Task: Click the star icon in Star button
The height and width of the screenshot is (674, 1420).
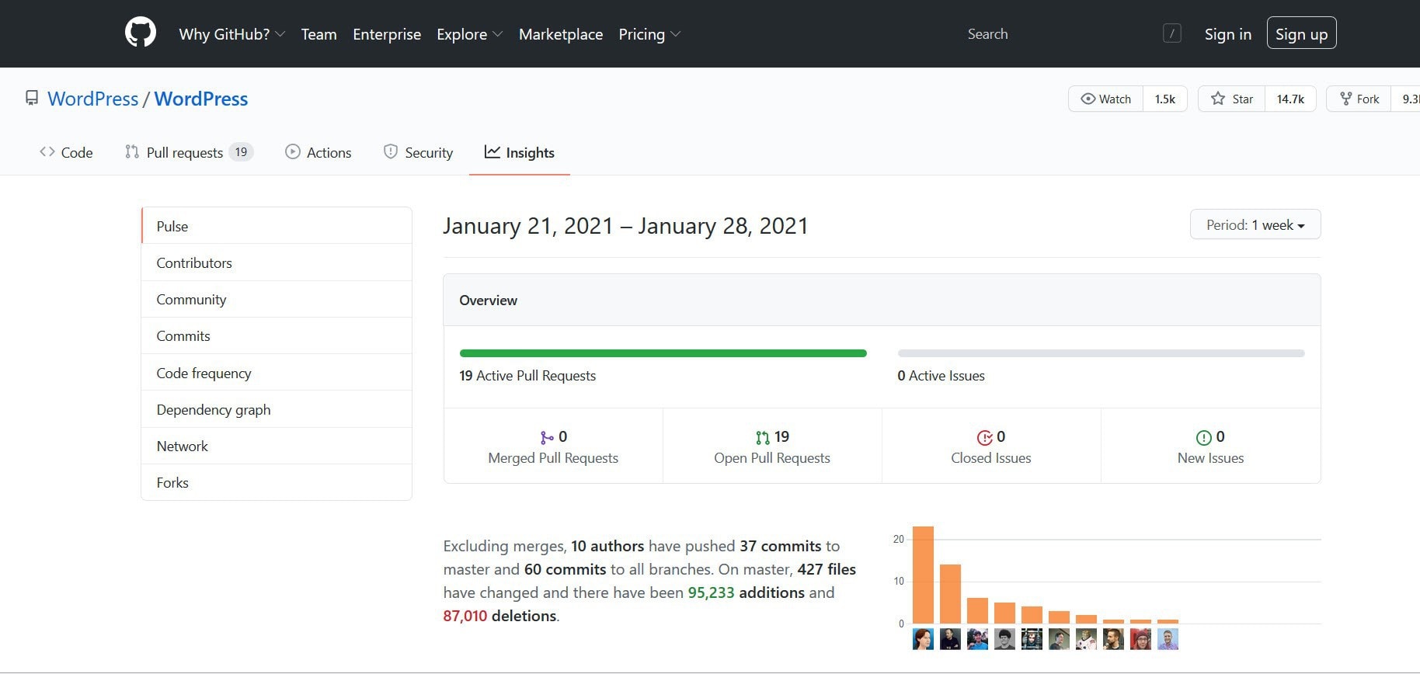Action: point(1218,99)
